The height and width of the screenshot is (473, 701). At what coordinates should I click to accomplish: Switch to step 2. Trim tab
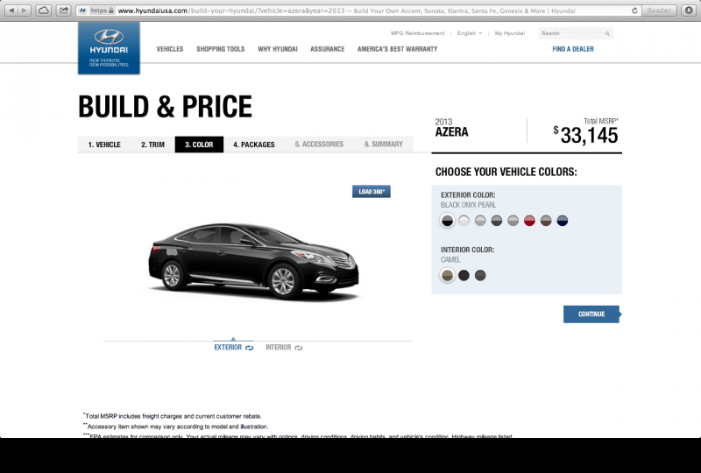pyautogui.click(x=152, y=145)
